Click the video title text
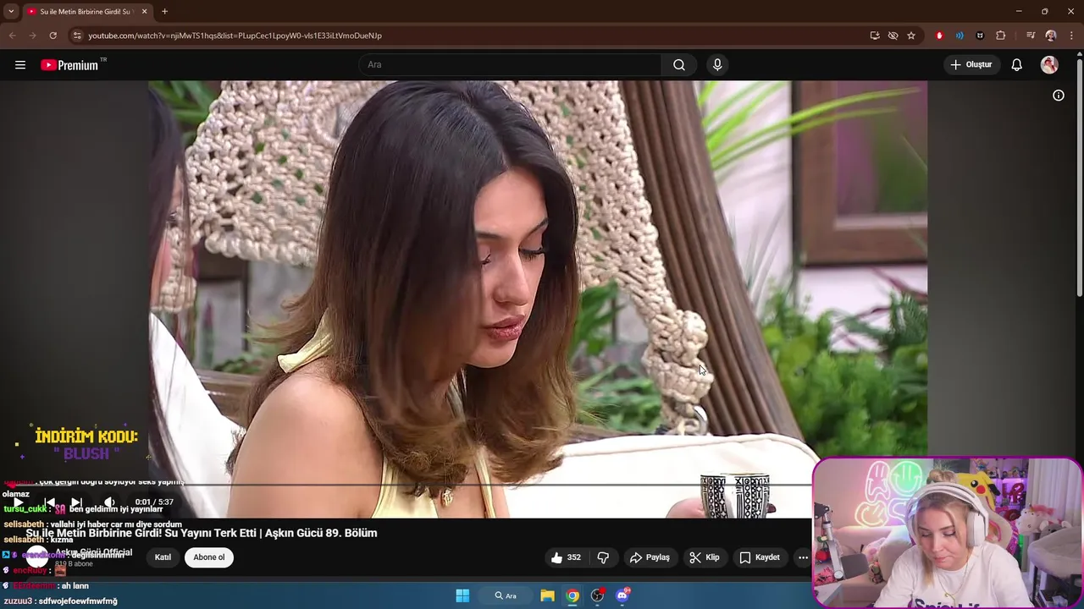Viewport: 1084px width, 609px height. pos(202,533)
